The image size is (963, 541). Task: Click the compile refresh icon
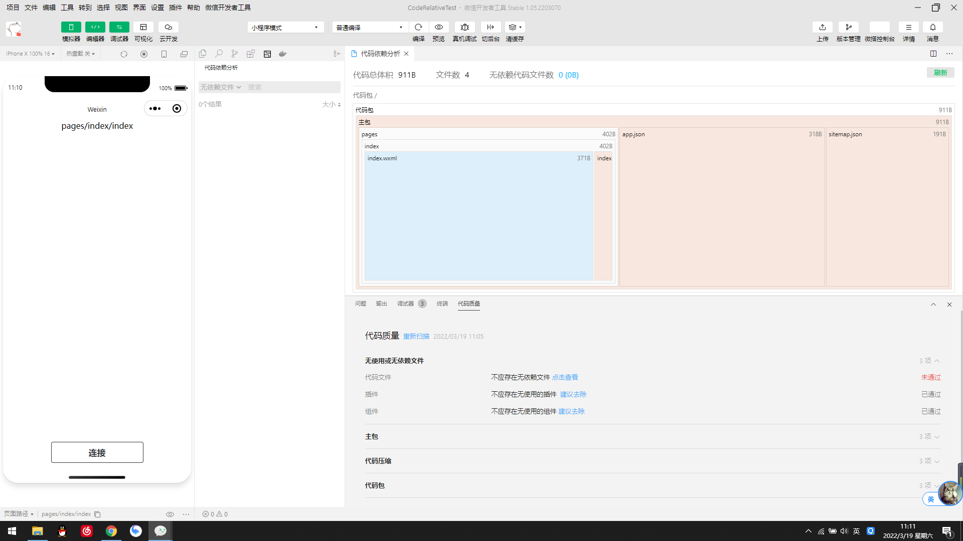(418, 27)
